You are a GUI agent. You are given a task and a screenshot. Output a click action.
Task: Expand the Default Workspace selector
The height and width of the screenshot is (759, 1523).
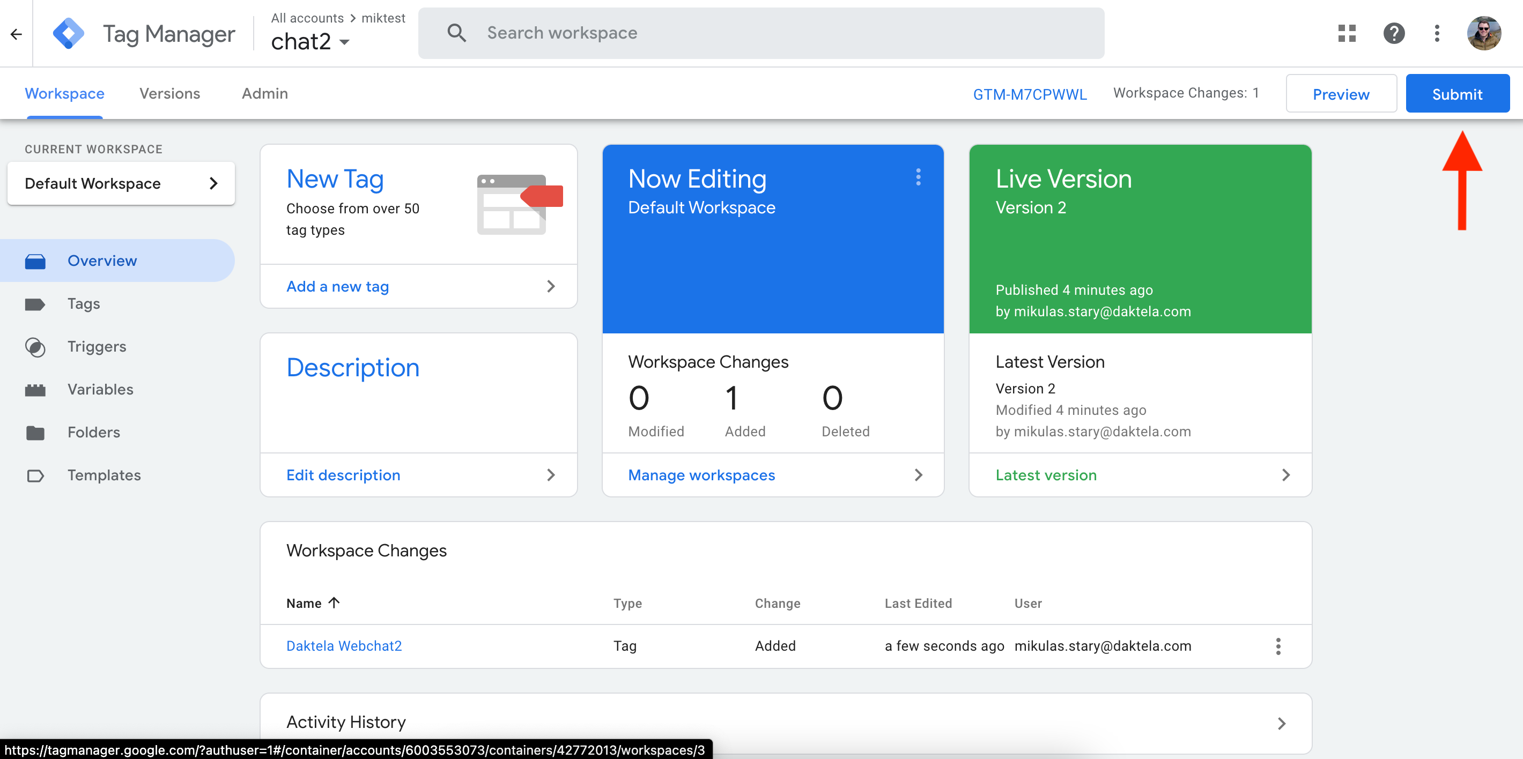(121, 183)
